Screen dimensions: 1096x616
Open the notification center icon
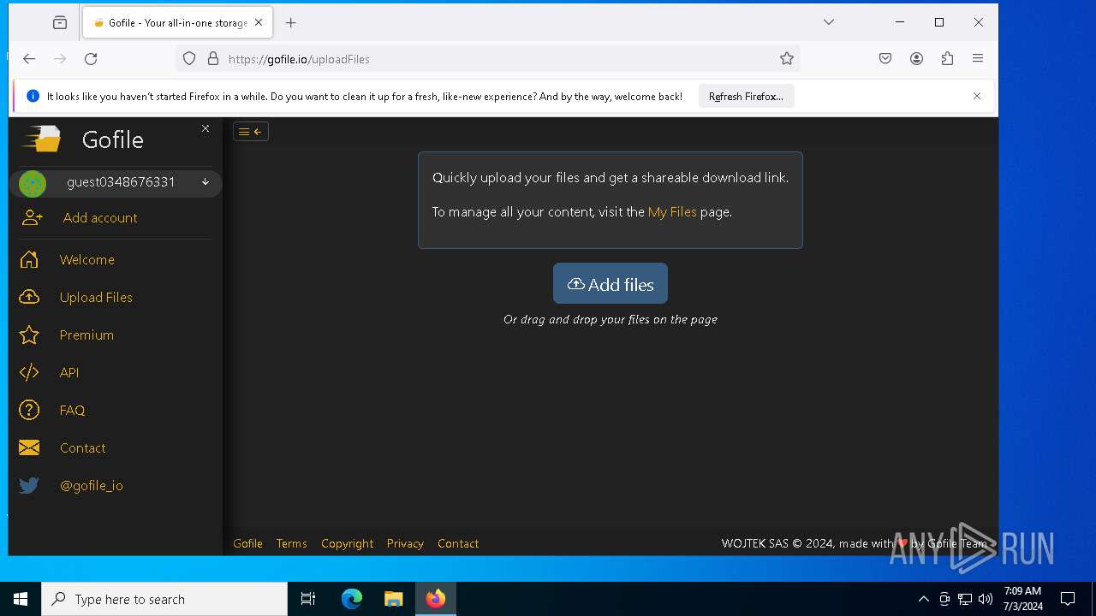tap(1068, 599)
